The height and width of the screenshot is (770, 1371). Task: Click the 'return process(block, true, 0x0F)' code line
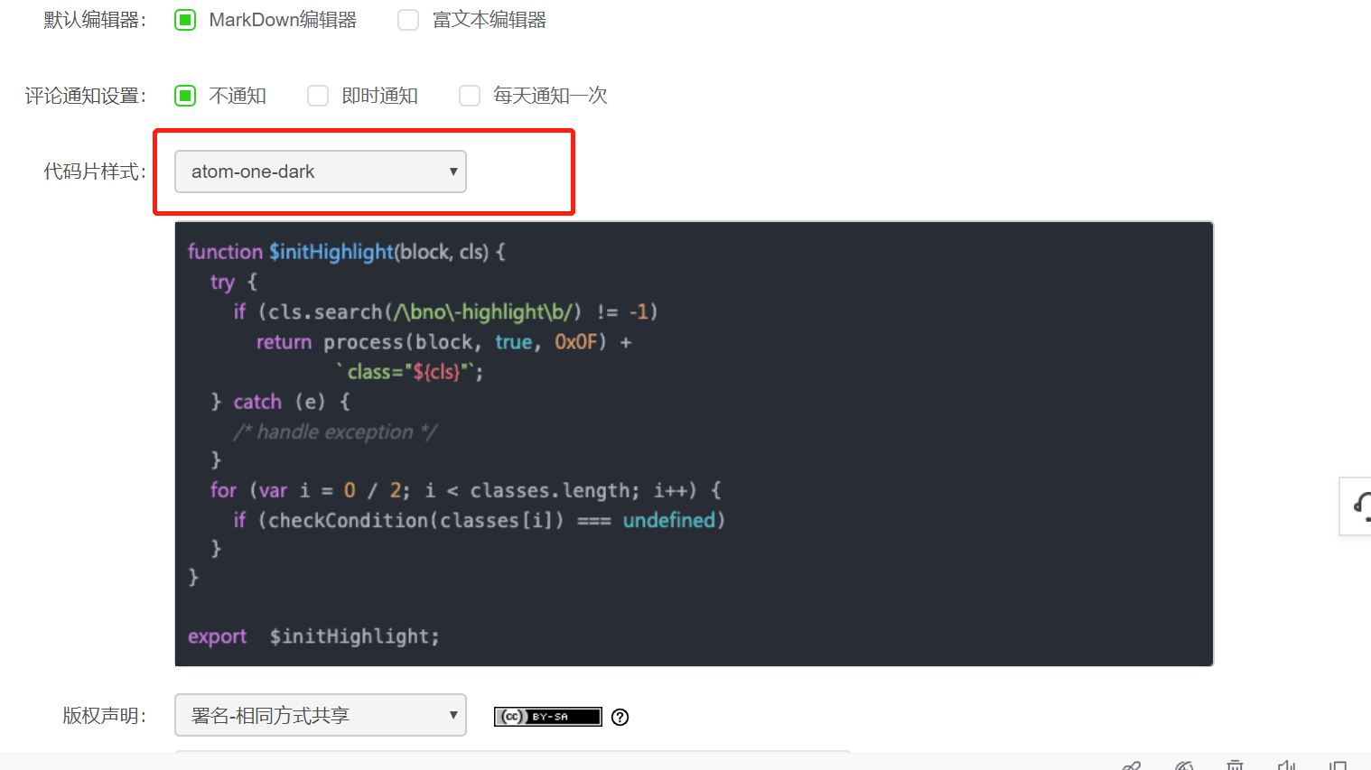pos(443,342)
